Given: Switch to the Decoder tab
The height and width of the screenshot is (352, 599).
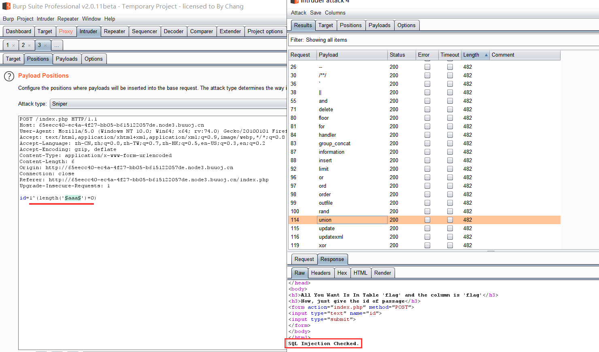Looking at the screenshot, I should pyautogui.click(x=174, y=32).
